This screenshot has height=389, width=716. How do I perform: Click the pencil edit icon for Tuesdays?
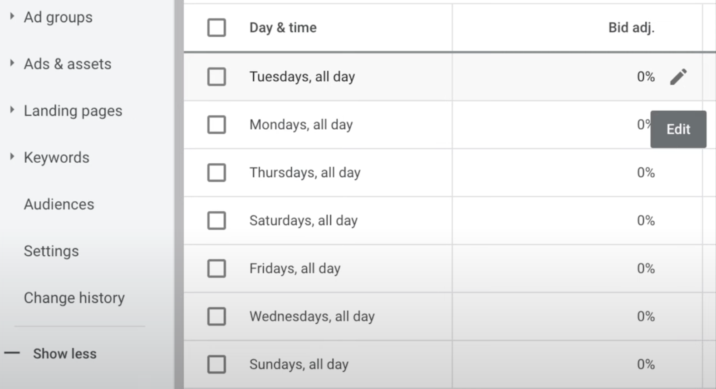(x=678, y=77)
